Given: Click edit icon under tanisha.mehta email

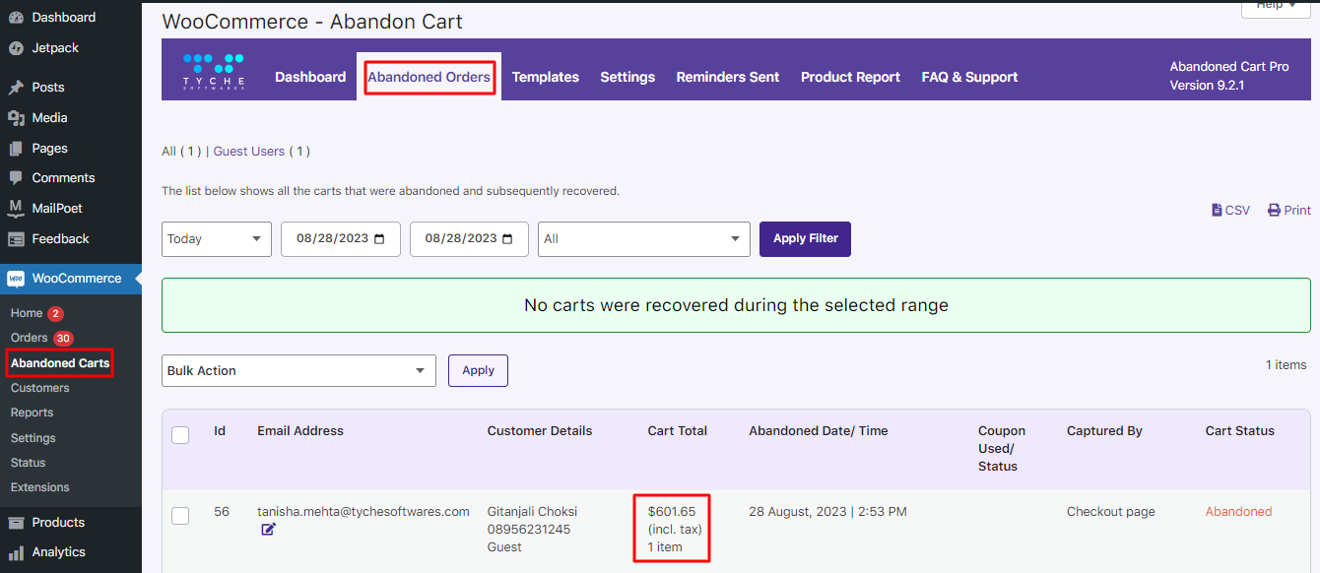Looking at the screenshot, I should 269,530.
